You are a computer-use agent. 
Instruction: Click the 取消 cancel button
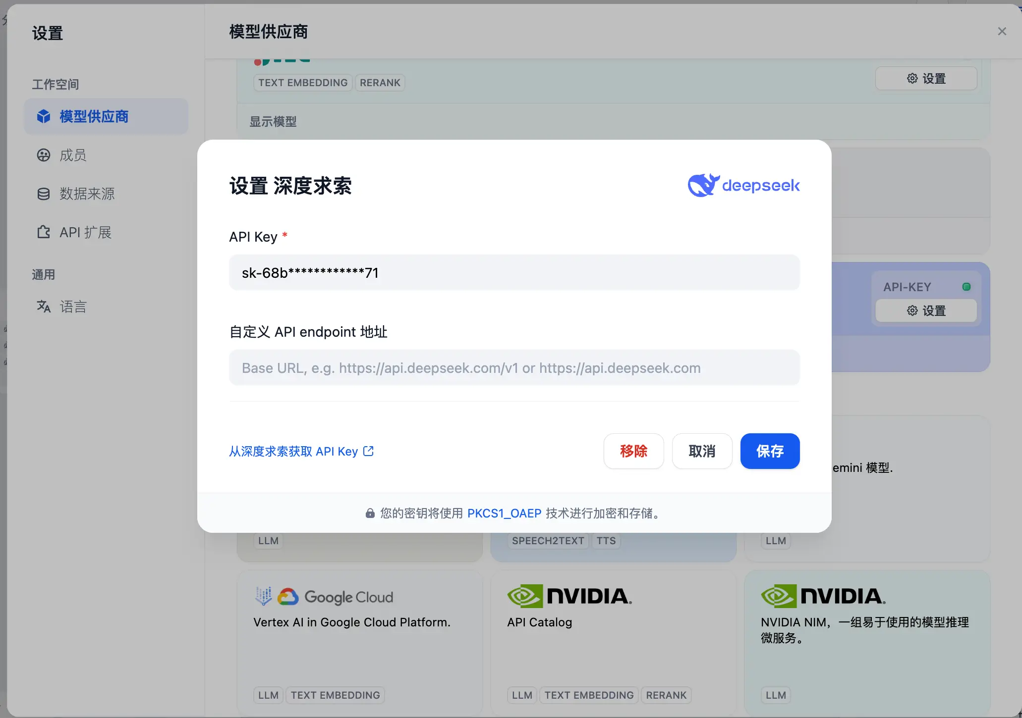(x=702, y=451)
